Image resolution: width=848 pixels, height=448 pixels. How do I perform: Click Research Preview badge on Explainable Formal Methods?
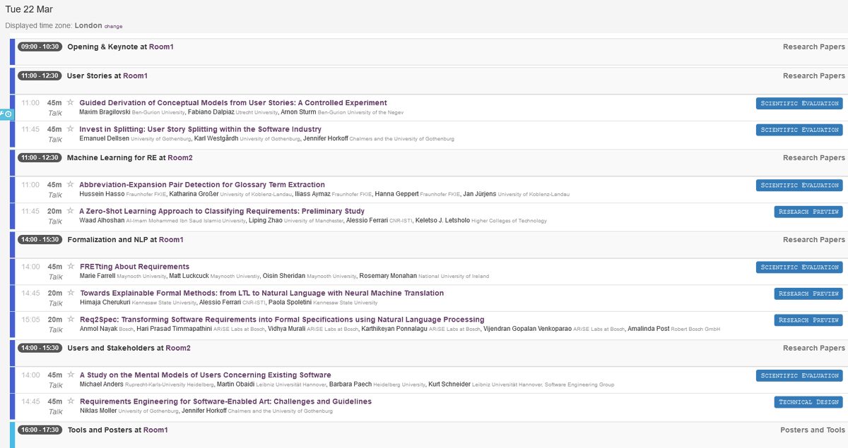(x=808, y=293)
